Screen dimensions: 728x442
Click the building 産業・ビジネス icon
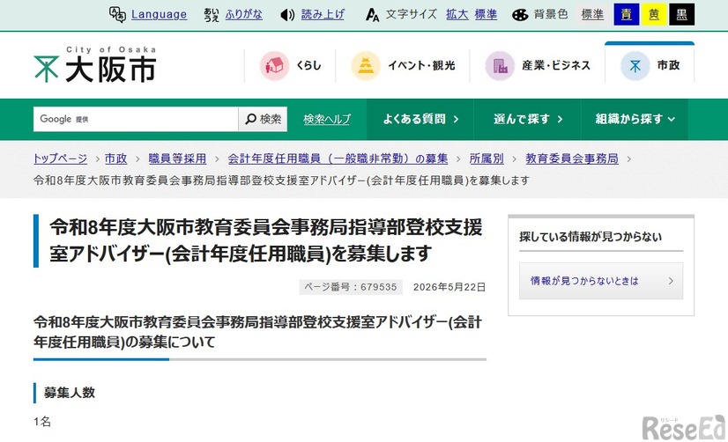pos(500,65)
